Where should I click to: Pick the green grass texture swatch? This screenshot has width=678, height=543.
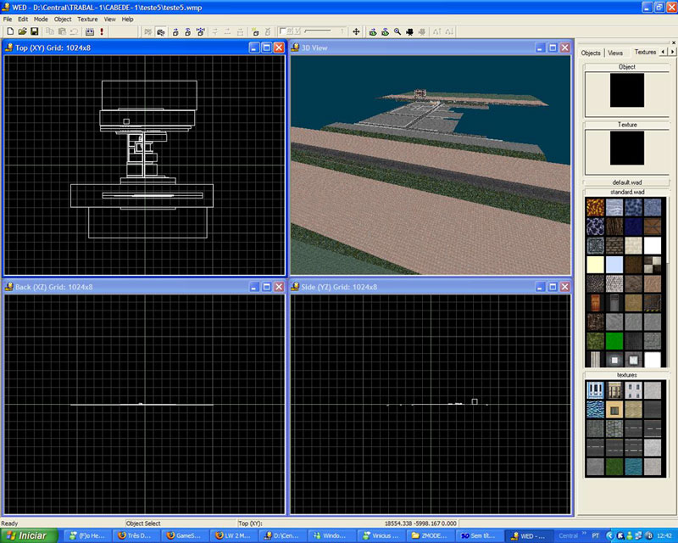pos(595,339)
